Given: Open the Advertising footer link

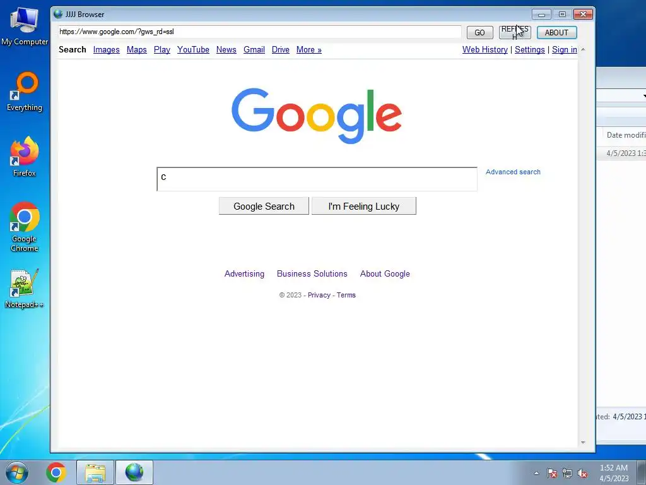Looking at the screenshot, I should 244,274.
